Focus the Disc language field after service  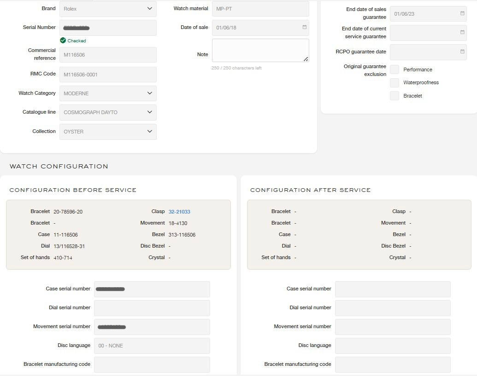pyautogui.click(x=392, y=346)
